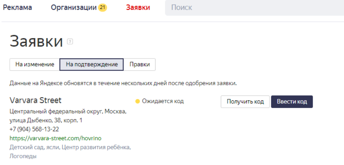Click the phone number +7 (904) 568-13-22
344x165 pixels.
tap(34, 129)
